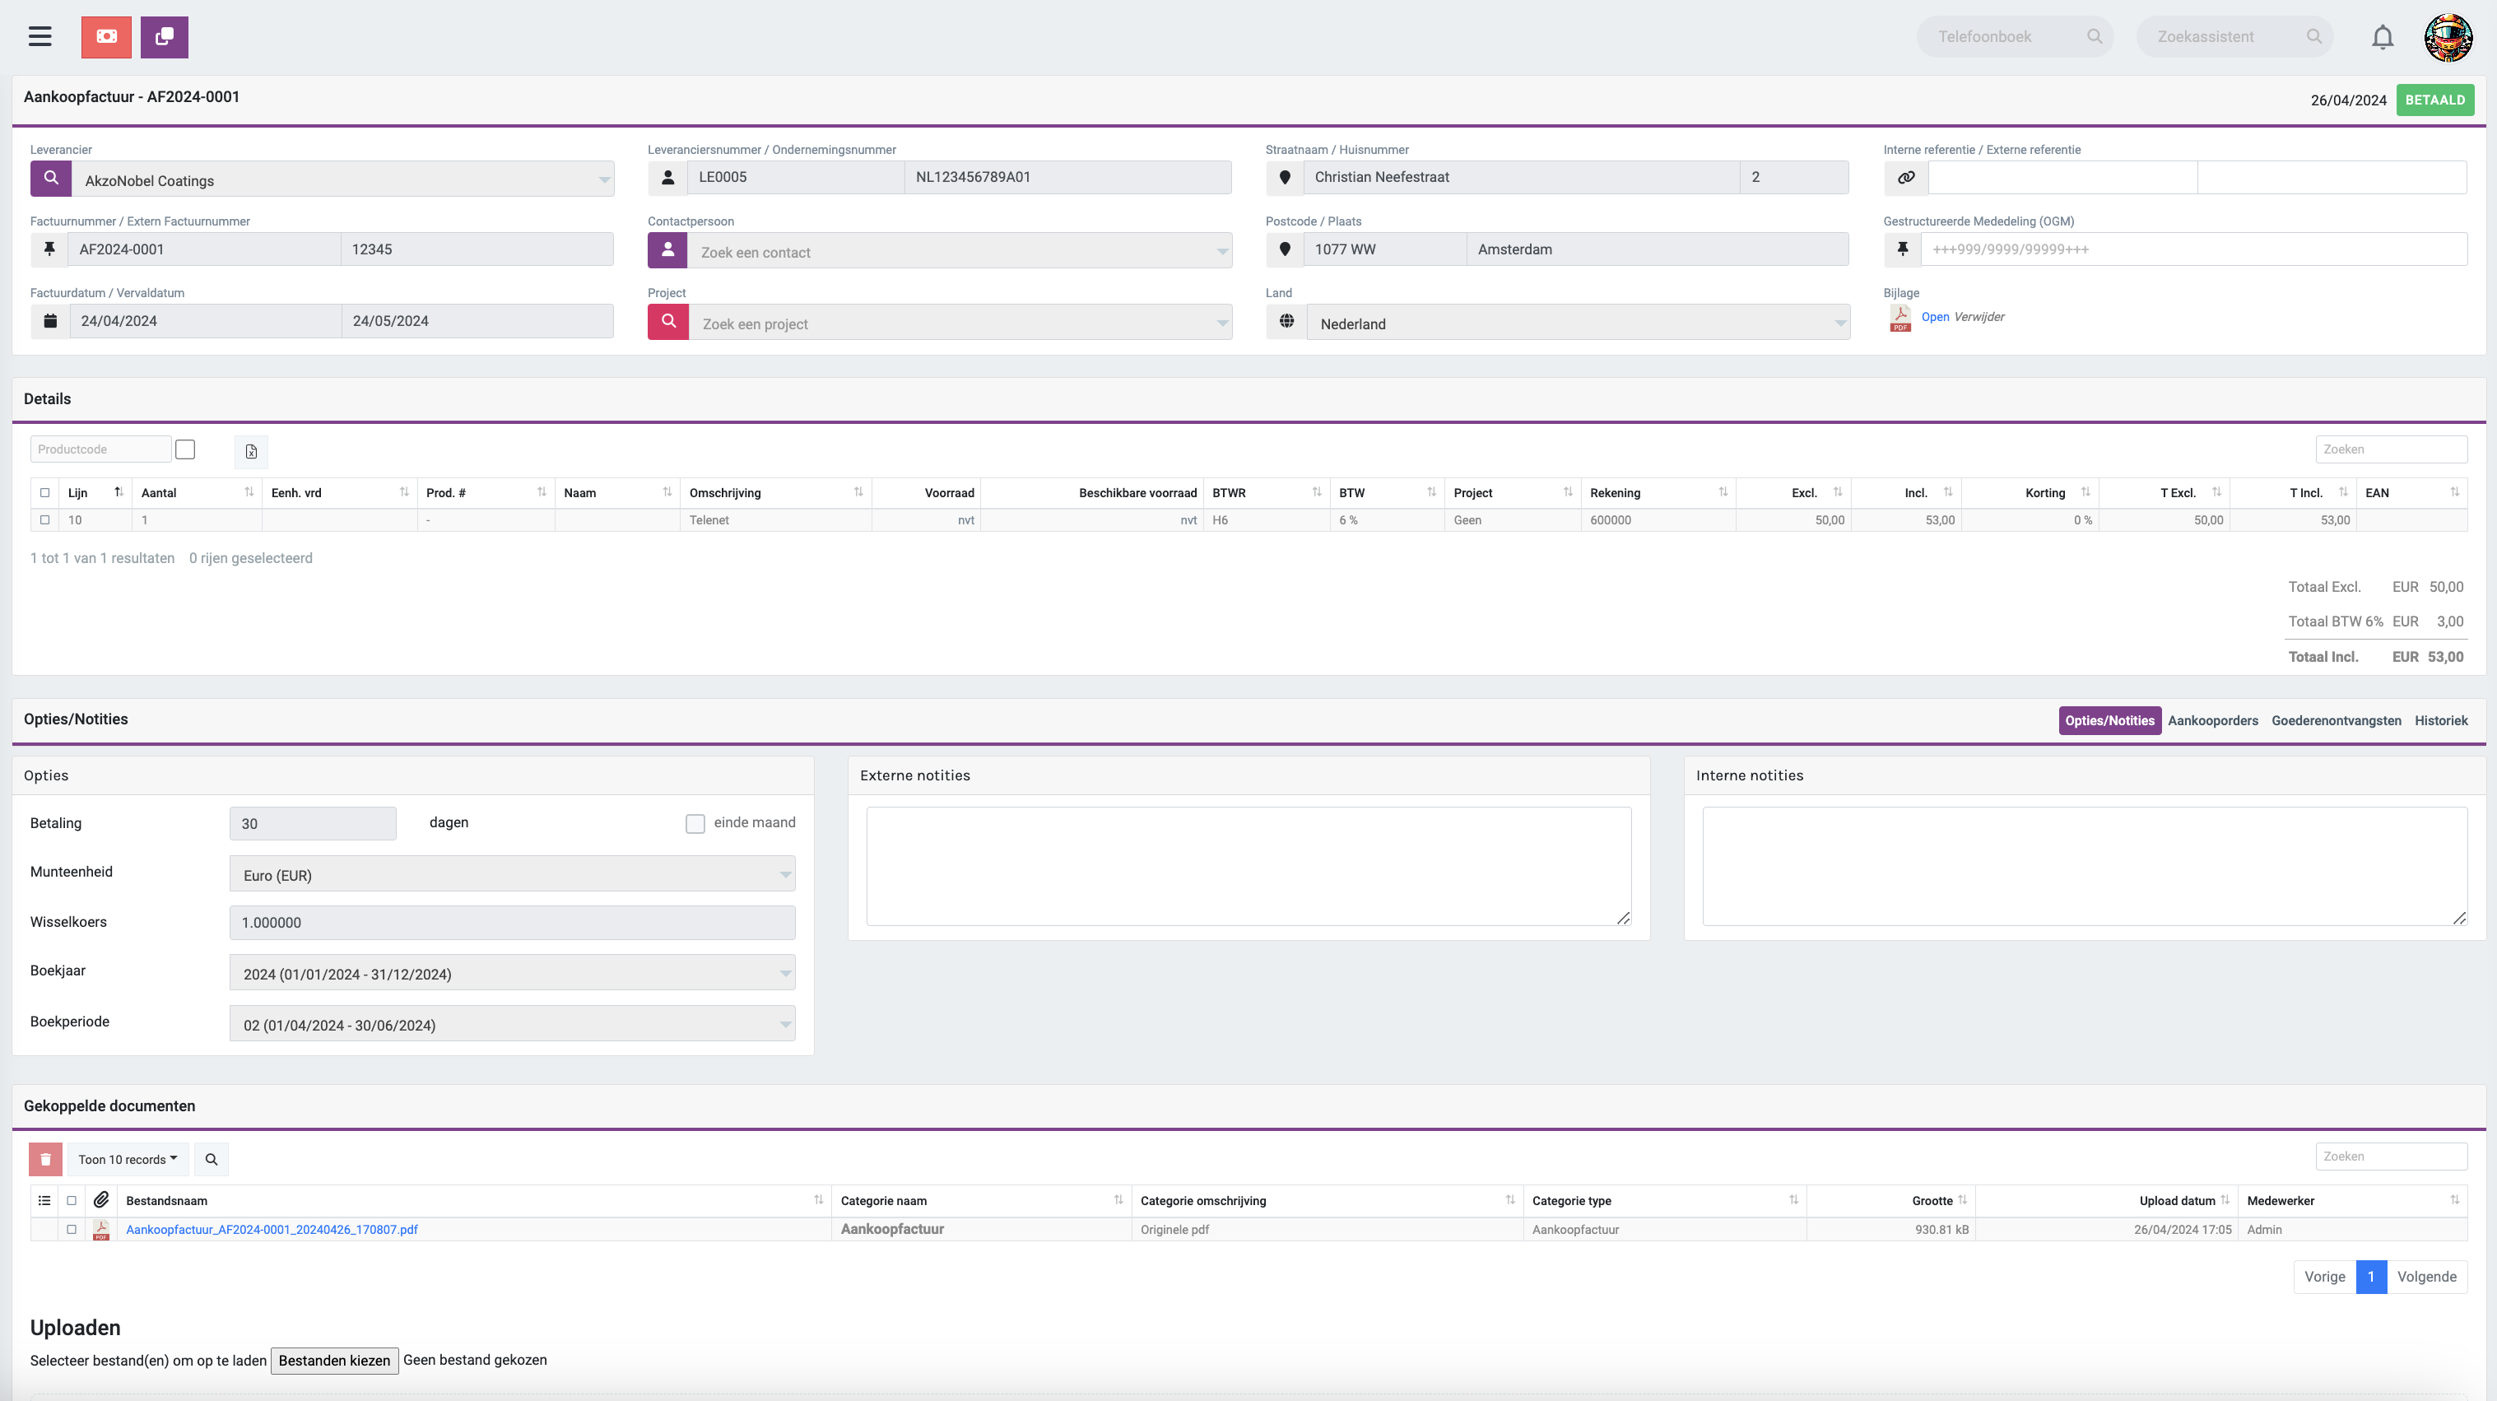Switch to the Goederenontvangsten tab

tap(2336, 720)
